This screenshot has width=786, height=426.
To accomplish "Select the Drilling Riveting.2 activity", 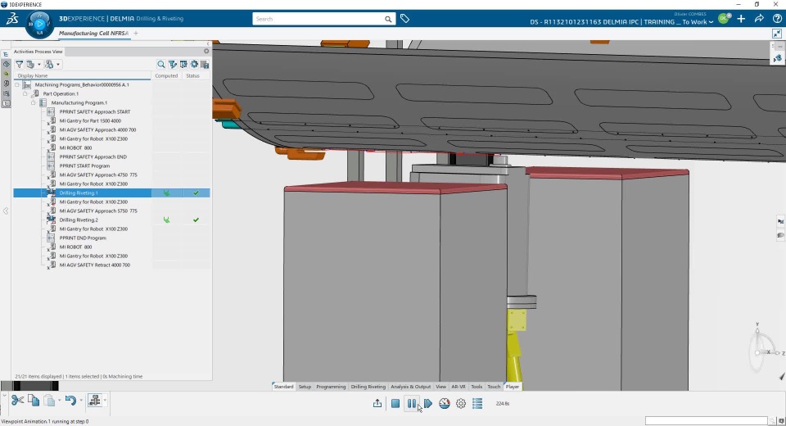I will [79, 220].
